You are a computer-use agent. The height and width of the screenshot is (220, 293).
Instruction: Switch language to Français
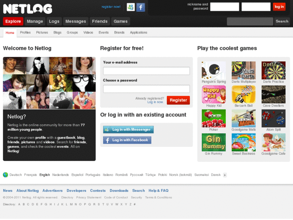point(31,175)
